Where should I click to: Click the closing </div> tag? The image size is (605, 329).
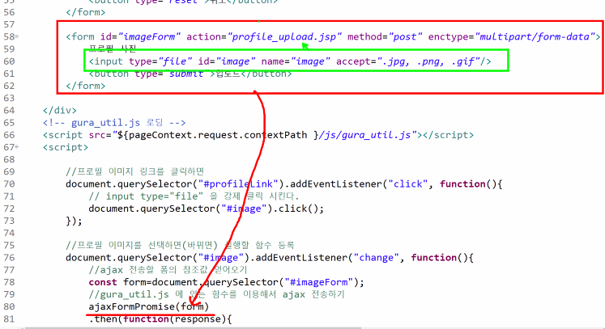tap(60, 110)
